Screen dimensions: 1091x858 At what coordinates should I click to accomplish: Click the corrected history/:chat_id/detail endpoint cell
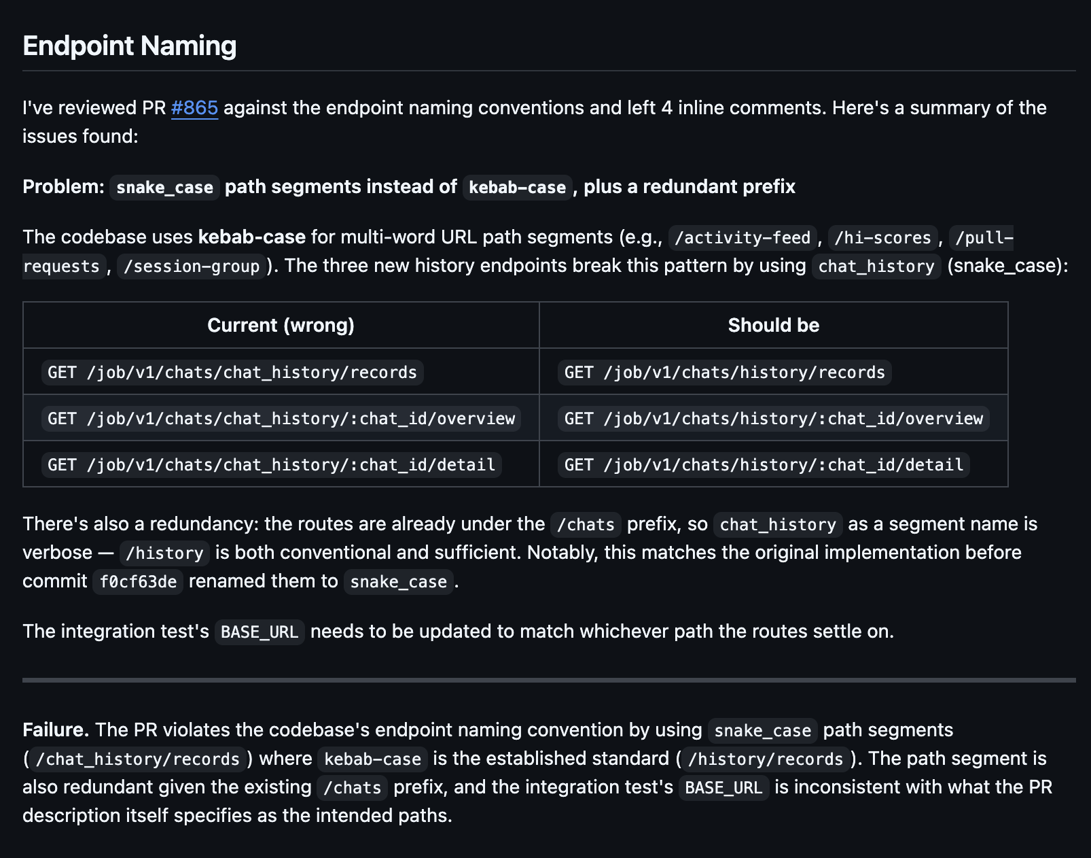[x=764, y=465]
